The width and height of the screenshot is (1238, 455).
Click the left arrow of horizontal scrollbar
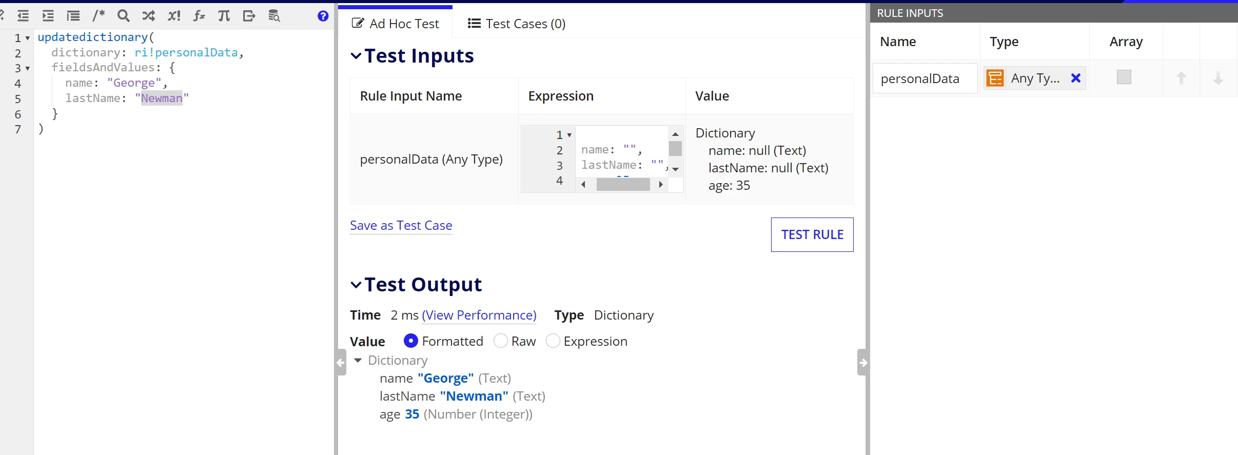(583, 184)
